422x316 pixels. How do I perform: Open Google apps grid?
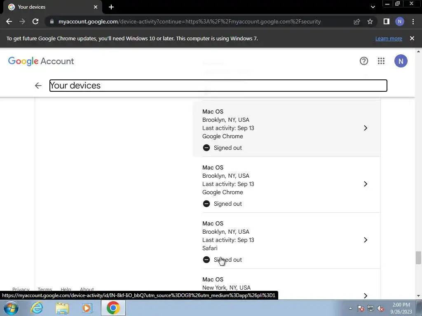[x=381, y=61]
